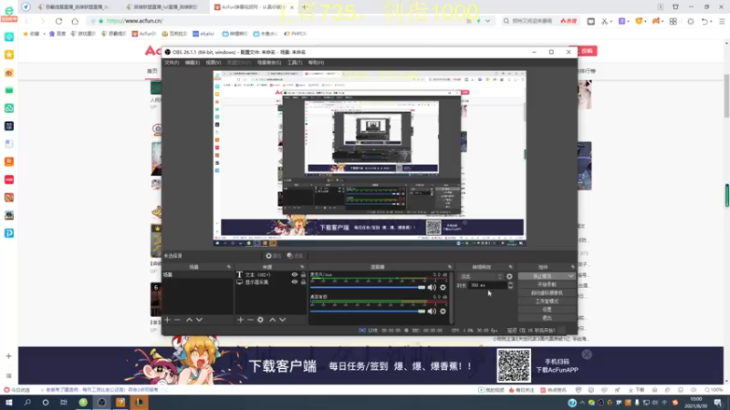Screen dimensions: 730x410
Task: Open source filters button above the docks
Action: 295,256
